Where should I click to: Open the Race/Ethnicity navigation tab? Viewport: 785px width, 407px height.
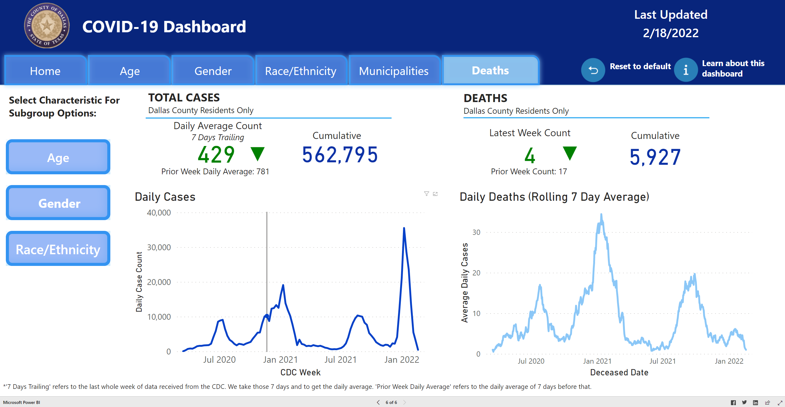[x=301, y=71]
